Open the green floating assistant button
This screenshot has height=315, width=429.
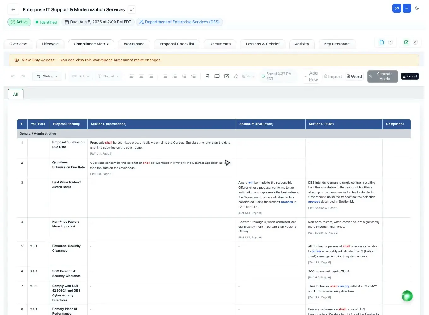[x=407, y=296]
